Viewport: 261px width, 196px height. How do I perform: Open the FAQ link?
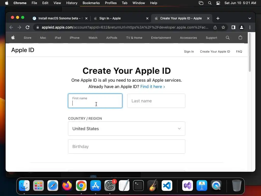(239, 52)
